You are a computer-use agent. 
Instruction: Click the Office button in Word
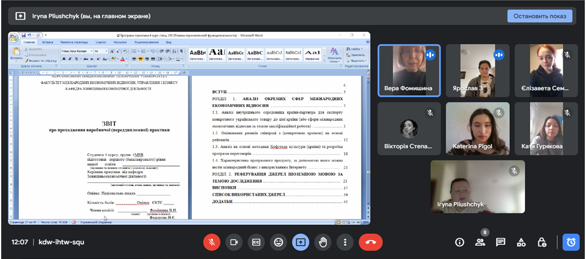coord(14,38)
